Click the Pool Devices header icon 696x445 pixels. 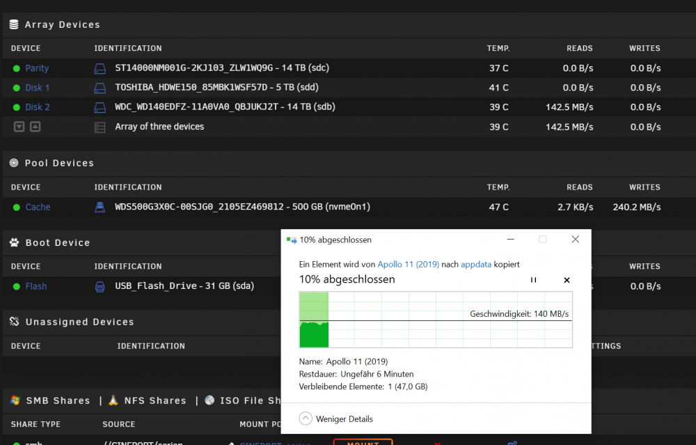[14, 163]
